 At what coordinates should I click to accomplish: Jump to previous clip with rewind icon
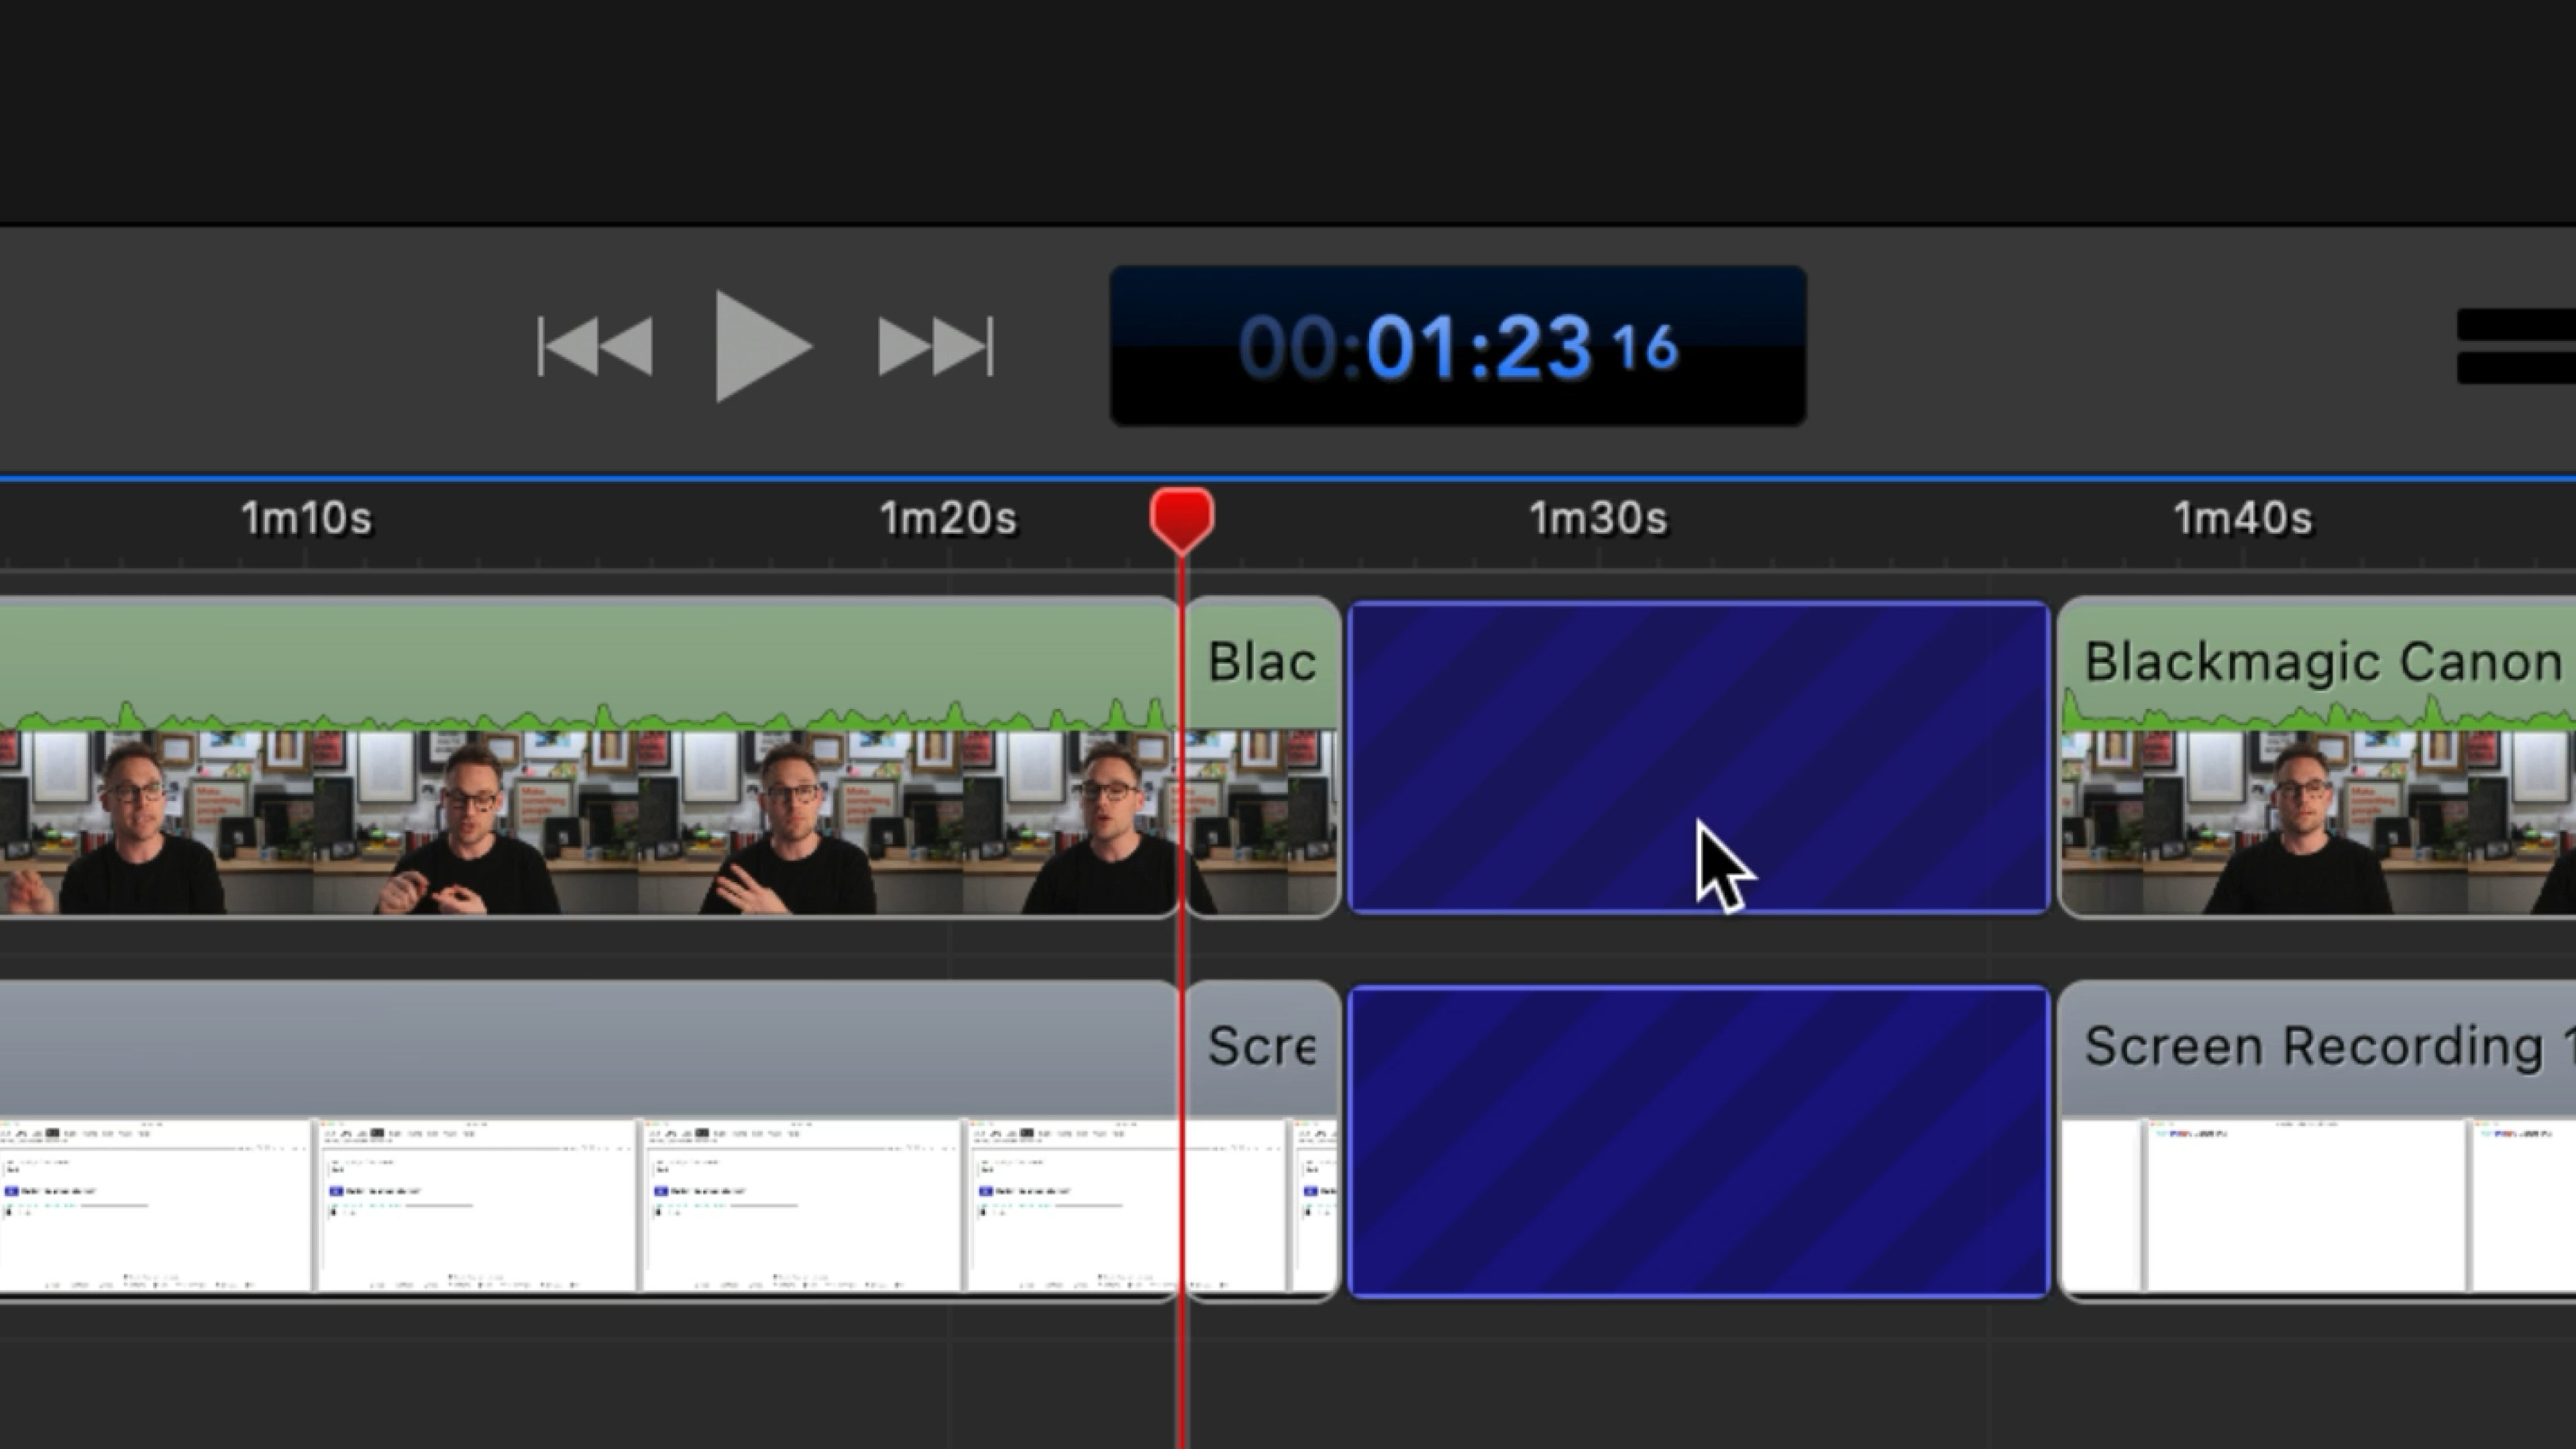[x=595, y=346]
